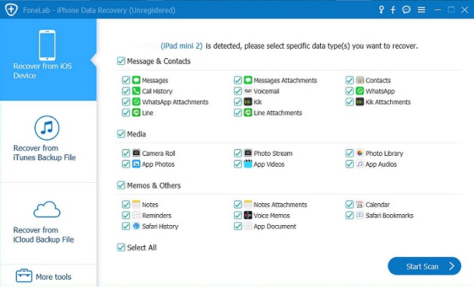Uncheck the Voice Memos checkbox

[x=238, y=216]
